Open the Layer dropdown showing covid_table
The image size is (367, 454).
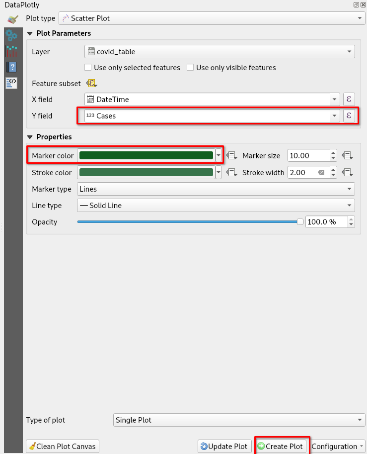point(220,52)
